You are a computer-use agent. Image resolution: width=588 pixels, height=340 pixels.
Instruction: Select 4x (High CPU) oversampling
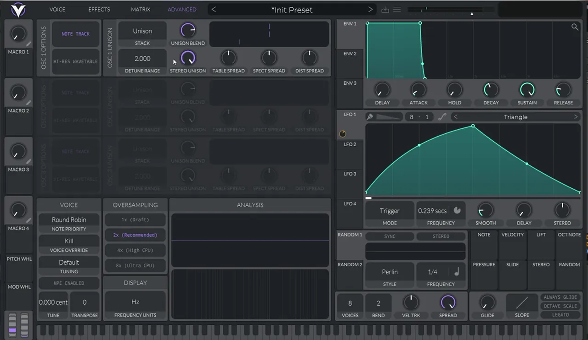(135, 250)
